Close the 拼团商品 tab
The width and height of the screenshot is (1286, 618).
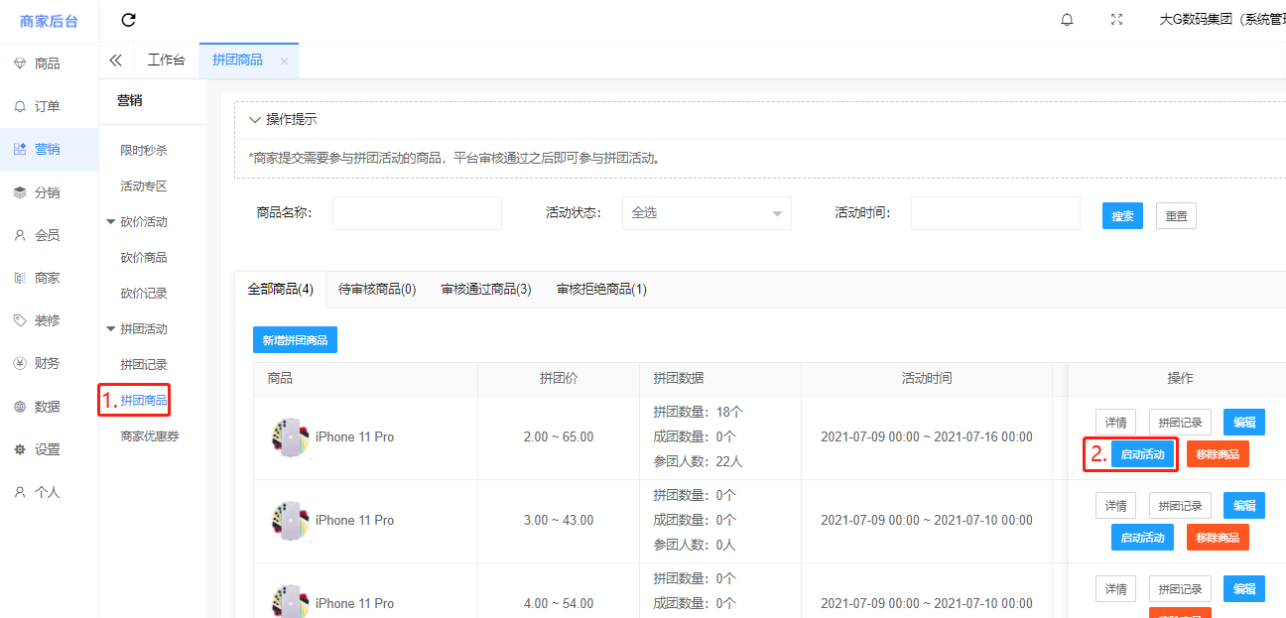coord(284,62)
